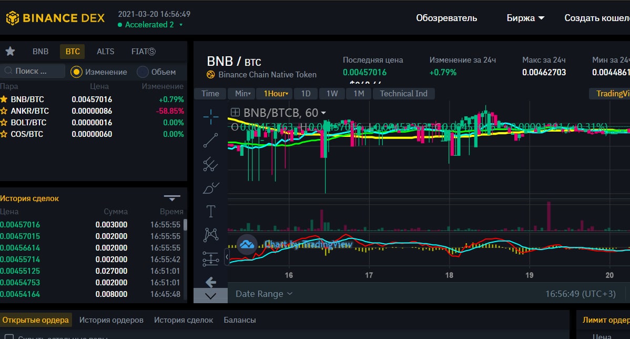The width and height of the screenshot is (630, 339).
Task: Expand the trade history filter dropdown
Action: (x=172, y=198)
